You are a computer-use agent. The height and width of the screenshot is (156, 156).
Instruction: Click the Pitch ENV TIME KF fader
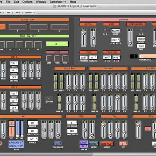click(59, 102)
